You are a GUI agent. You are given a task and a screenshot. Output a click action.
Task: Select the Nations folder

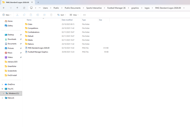pos(31,44)
